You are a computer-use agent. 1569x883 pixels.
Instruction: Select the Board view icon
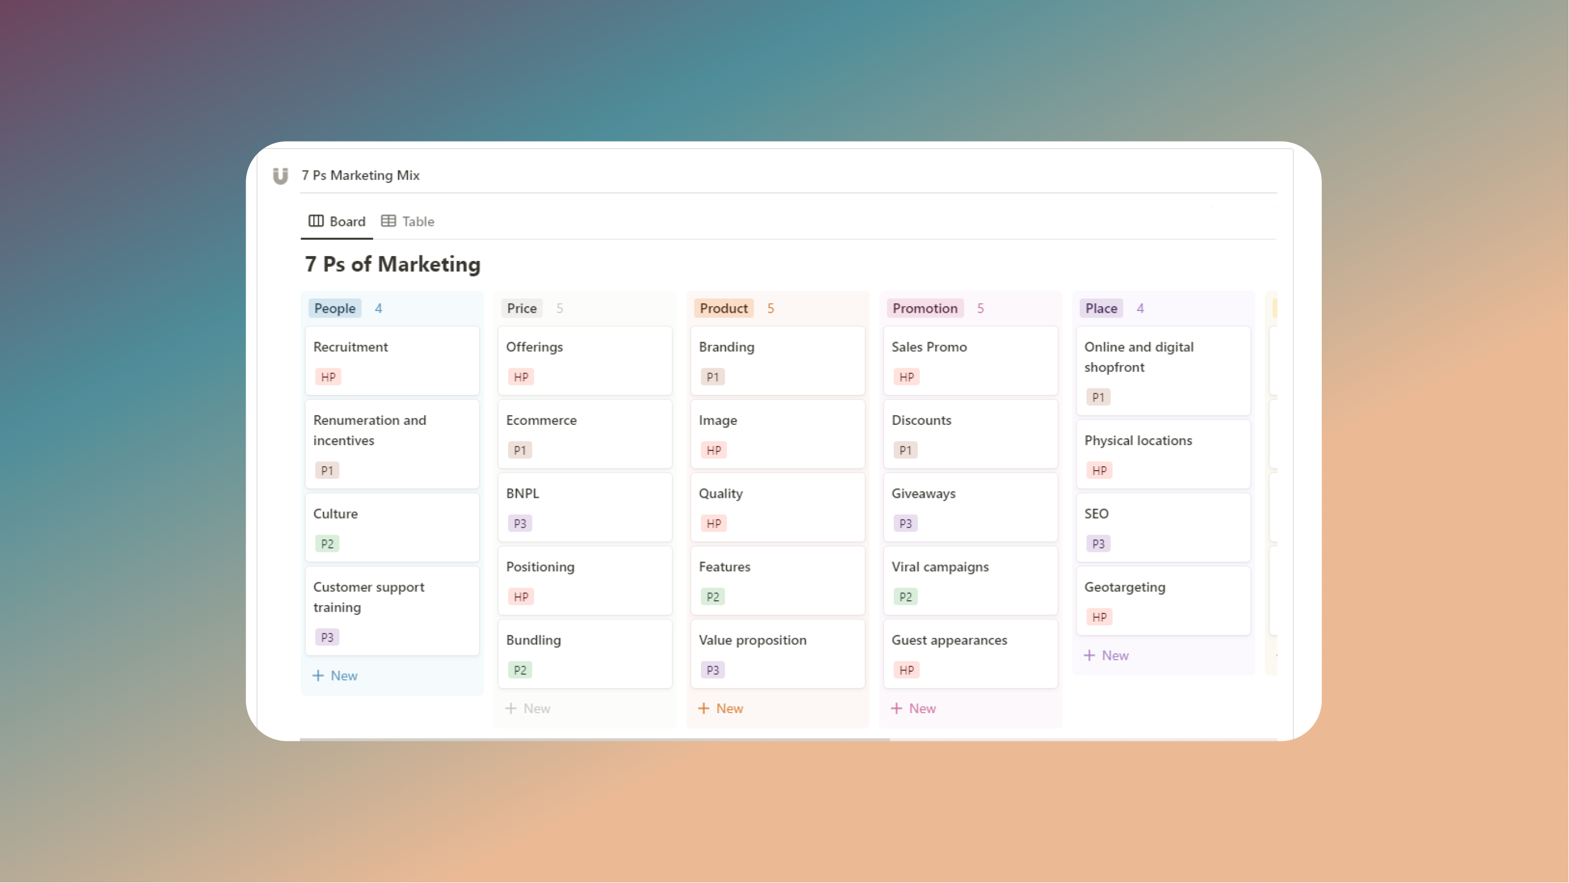[x=316, y=221]
